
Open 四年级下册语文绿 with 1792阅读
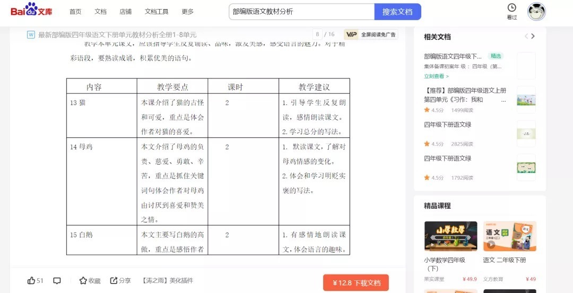[x=448, y=158]
